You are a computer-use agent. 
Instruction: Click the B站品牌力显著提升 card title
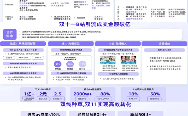(x=143, y=89)
